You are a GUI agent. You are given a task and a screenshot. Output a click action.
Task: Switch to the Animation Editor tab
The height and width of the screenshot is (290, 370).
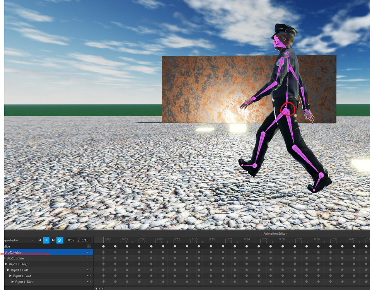click(275, 234)
